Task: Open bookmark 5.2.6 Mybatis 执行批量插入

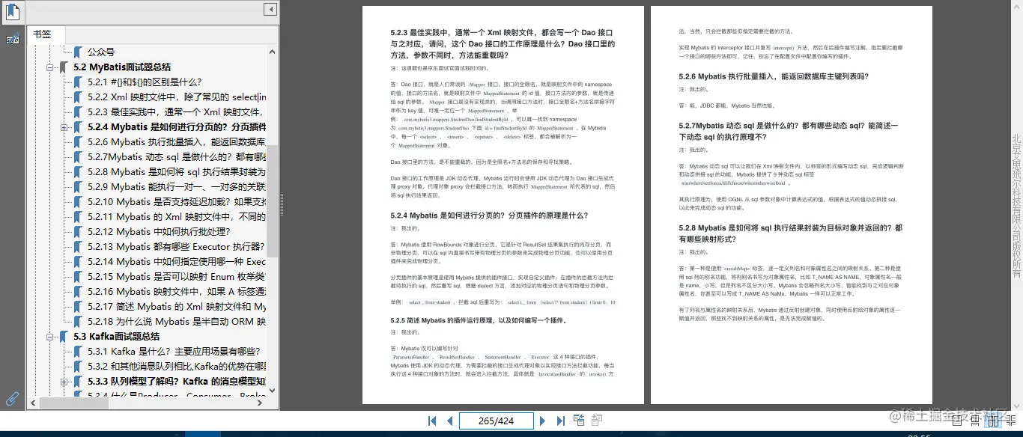Action: pyautogui.click(x=177, y=142)
